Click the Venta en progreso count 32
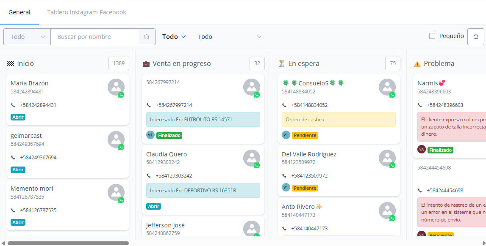 coord(257,63)
